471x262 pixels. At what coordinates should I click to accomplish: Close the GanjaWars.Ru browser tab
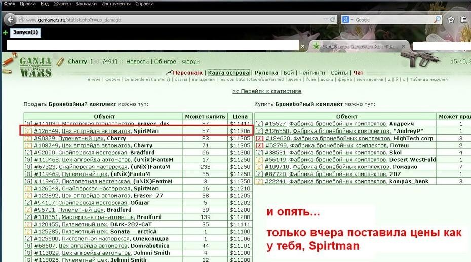(403, 46)
